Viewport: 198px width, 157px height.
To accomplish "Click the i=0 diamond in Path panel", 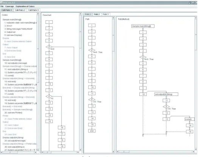I will click(92, 100).
